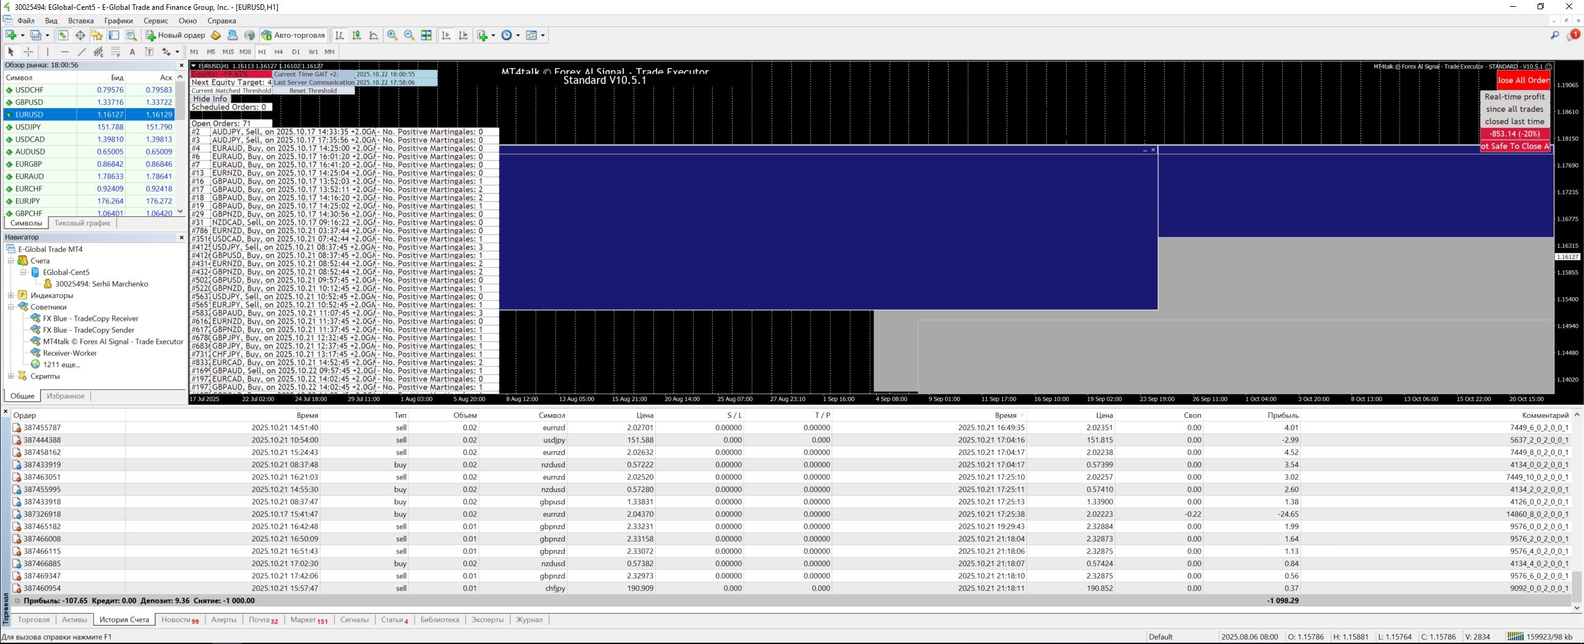The image size is (1584, 644).
Task: Click the Новый ордер button
Action: [175, 35]
